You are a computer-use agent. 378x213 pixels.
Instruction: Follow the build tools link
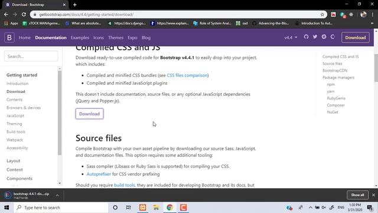tap(125, 185)
